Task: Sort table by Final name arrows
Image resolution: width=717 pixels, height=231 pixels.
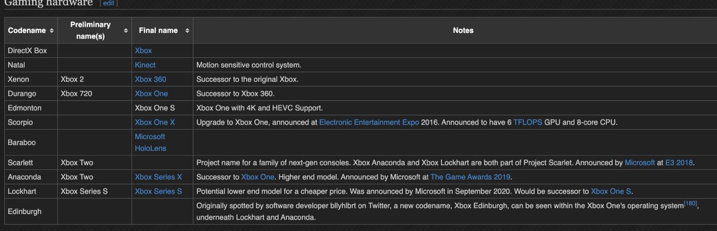Action: pos(187,30)
